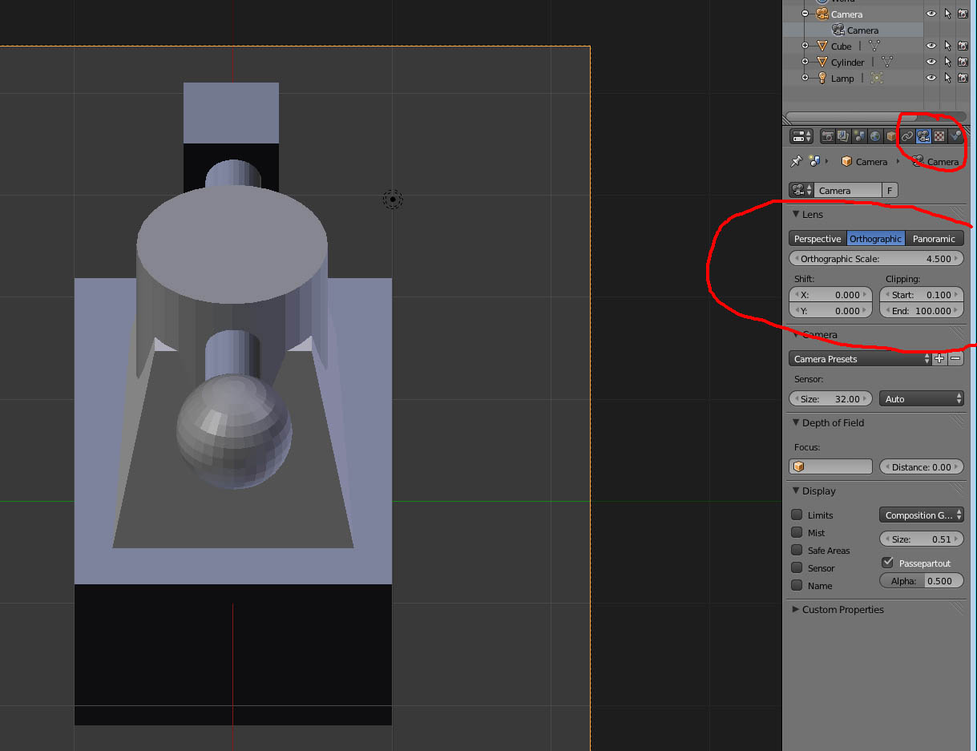Select the Orthographic lens type
The image size is (977, 751).
click(876, 239)
